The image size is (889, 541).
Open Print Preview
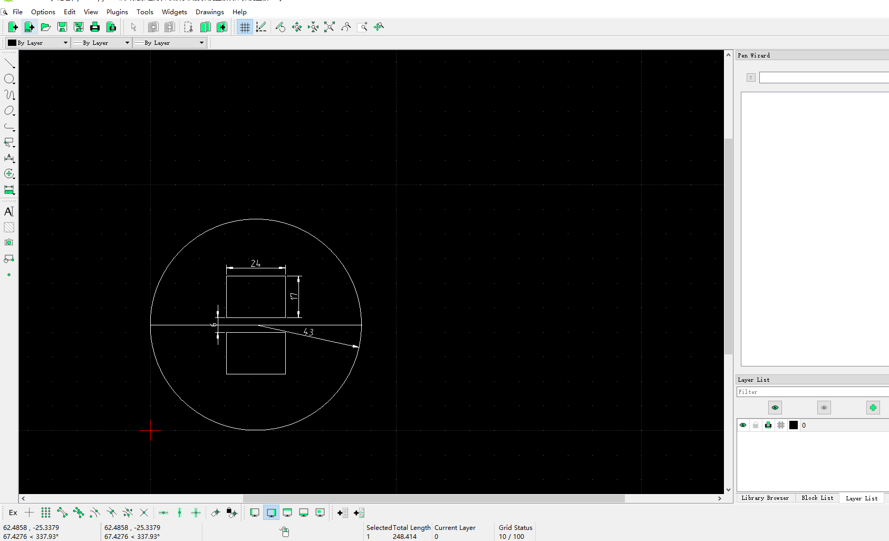click(111, 27)
